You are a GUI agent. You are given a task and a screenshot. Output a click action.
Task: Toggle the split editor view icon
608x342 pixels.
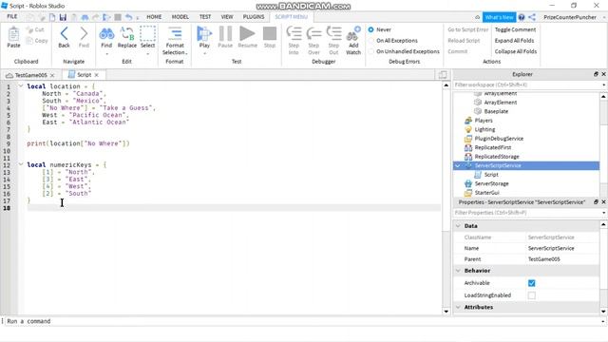pyautogui.click(x=443, y=74)
